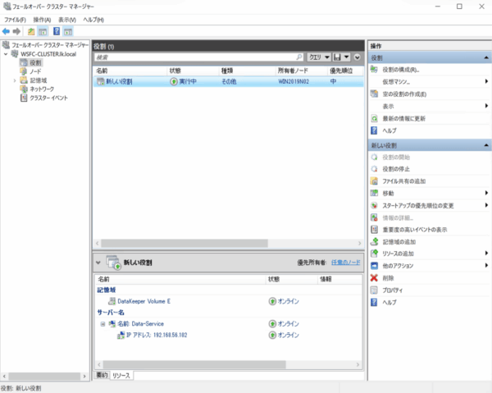The image size is (492, 393).
Task: Open the 表示(V) menu
Action: coord(67,20)
